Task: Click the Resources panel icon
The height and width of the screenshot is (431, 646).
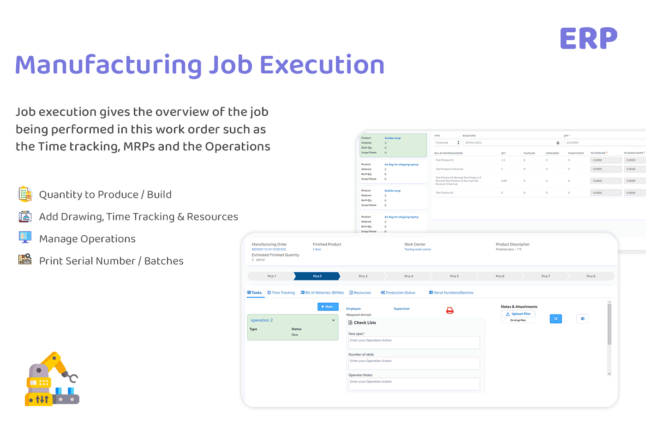Action: point(351,292)
